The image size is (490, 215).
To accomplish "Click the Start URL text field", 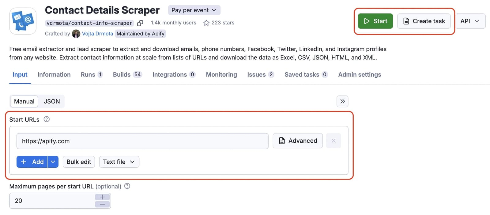I will (142, 141).
